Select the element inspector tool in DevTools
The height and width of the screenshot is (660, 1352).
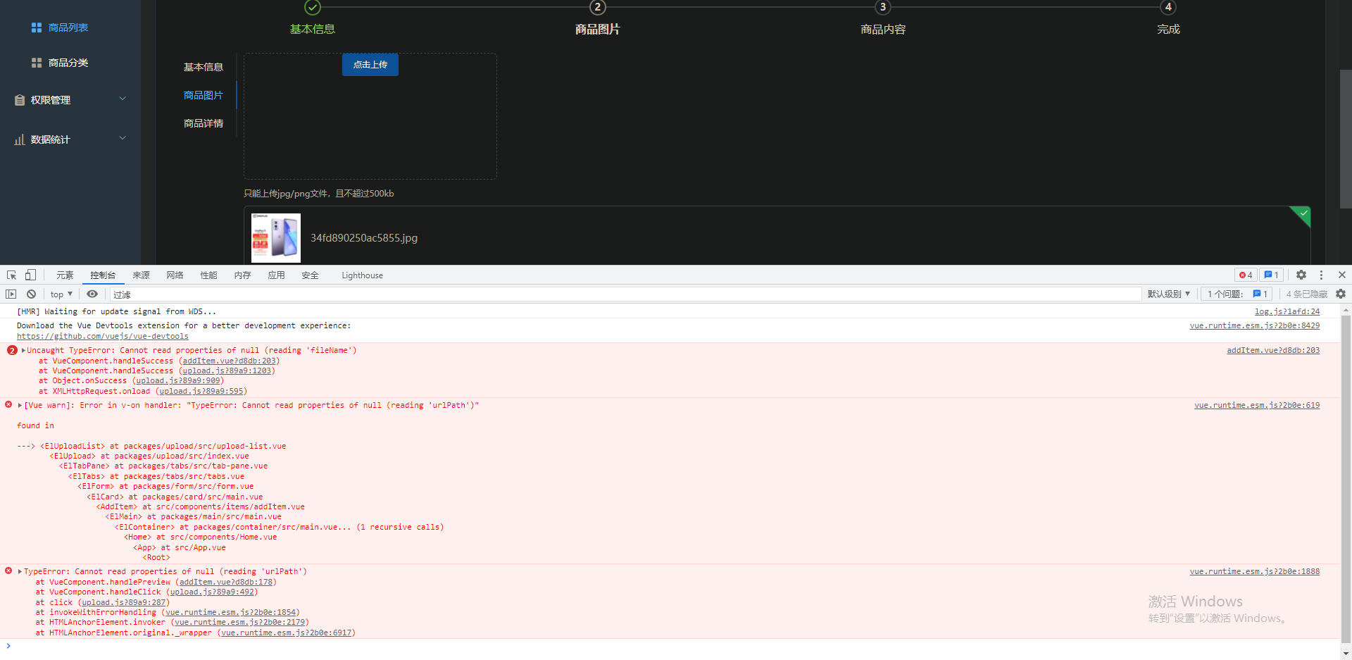coord(11,275)
